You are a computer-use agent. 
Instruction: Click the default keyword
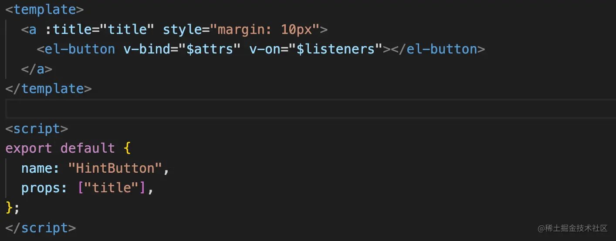[88, 148]
